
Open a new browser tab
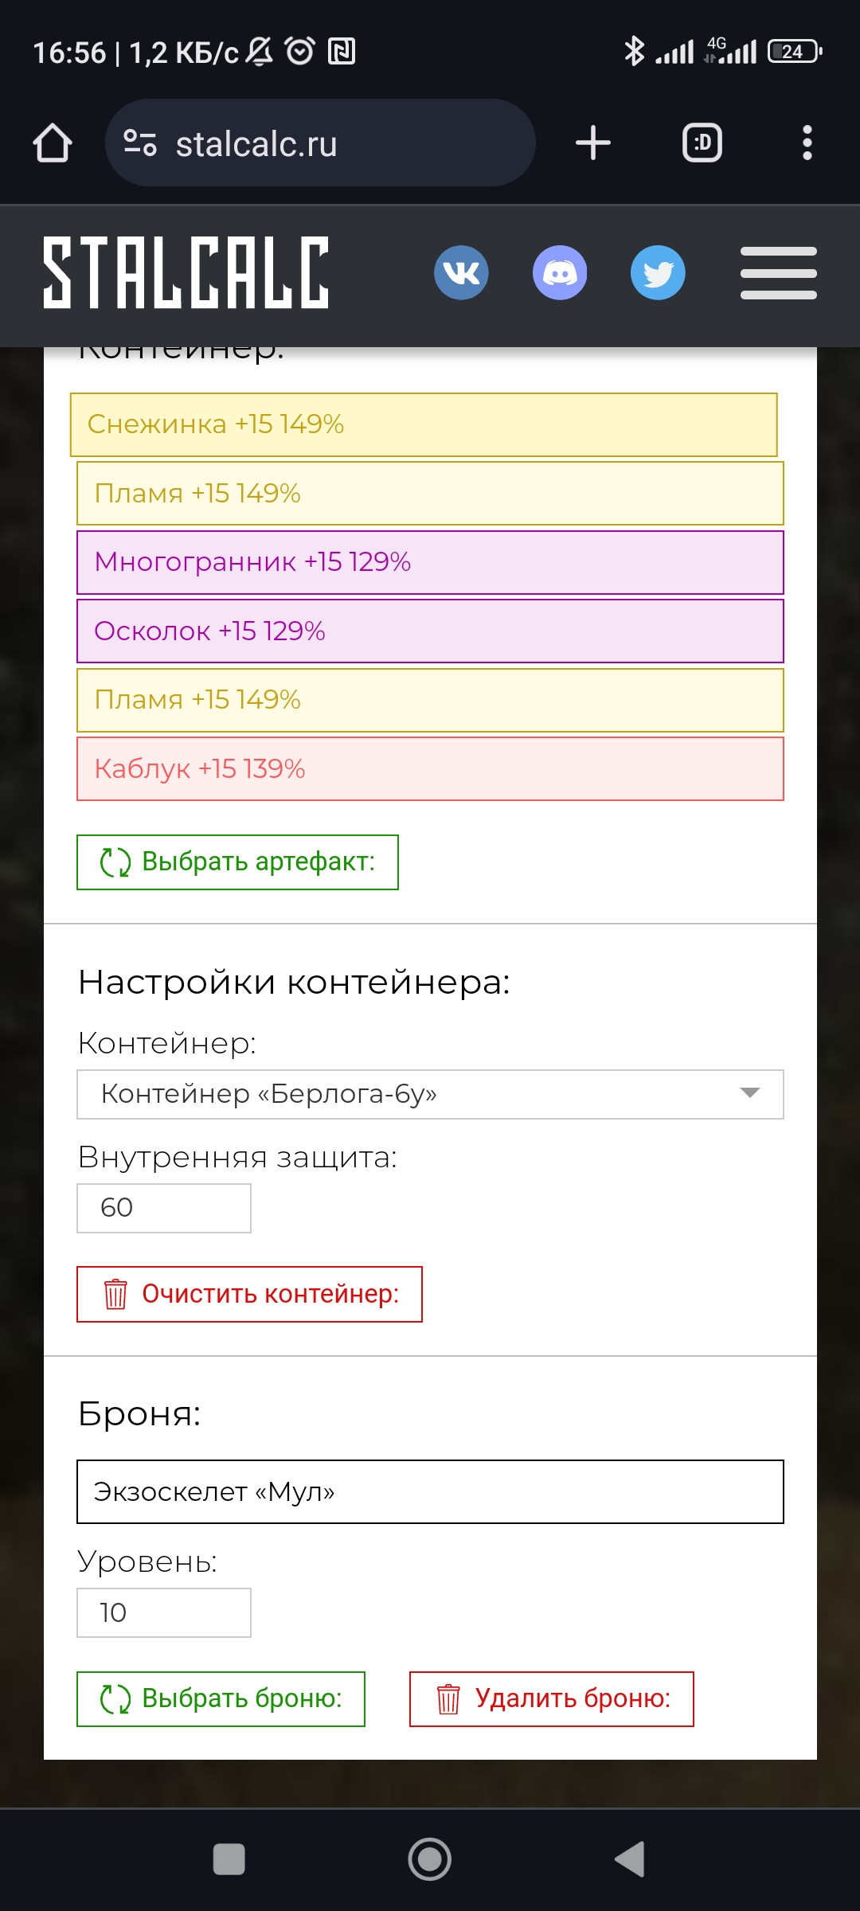click(x=593, y=143)
